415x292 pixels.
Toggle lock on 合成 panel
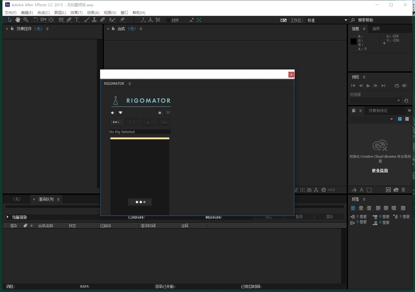click(x=113, y=28)
